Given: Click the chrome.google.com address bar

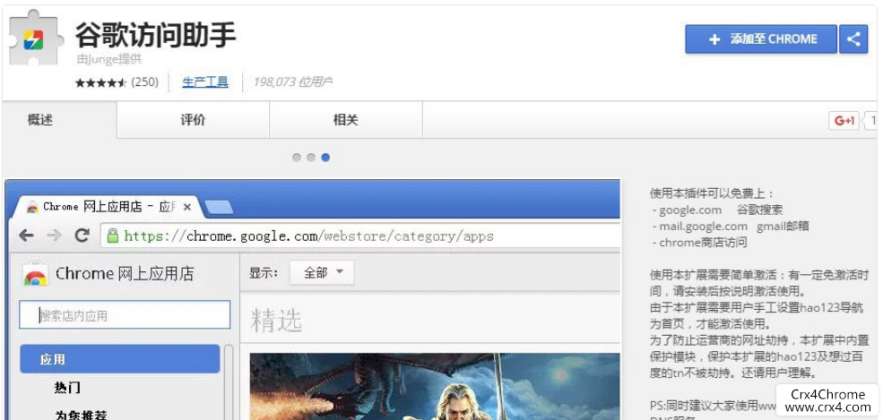Looking at the screenshot, I should (x=360, y=236).
